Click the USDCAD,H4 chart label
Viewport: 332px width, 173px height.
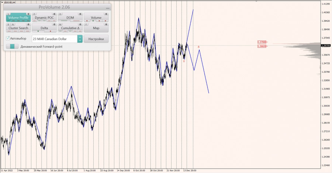point(10,2)
